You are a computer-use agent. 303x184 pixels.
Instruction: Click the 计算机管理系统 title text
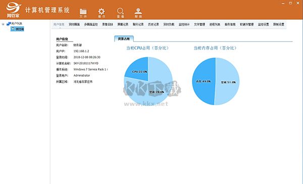pos(47,10)
